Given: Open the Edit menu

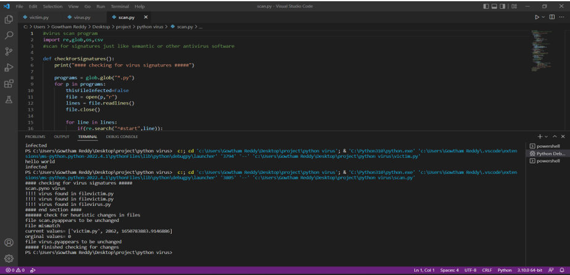Looking at the screenshot, I should click(33, 7).
